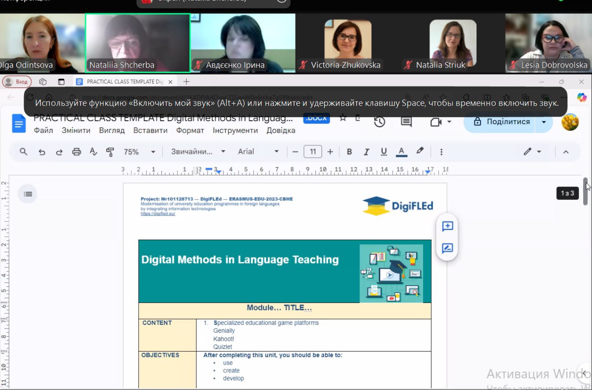Select Nataliia Shcherba video tile
The height and width of the screenshot is (390, 592).
(138, 43)
